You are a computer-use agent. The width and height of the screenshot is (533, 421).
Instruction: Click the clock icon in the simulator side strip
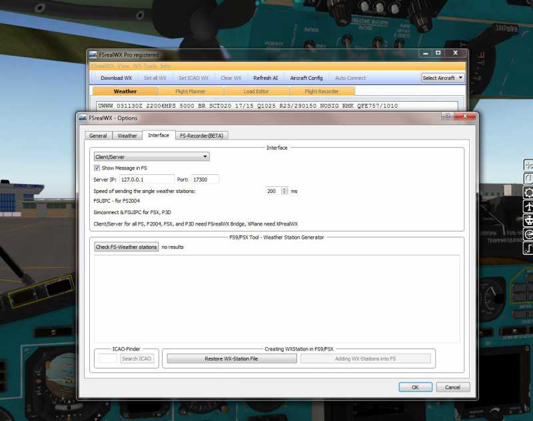click(x=528, y=179)
